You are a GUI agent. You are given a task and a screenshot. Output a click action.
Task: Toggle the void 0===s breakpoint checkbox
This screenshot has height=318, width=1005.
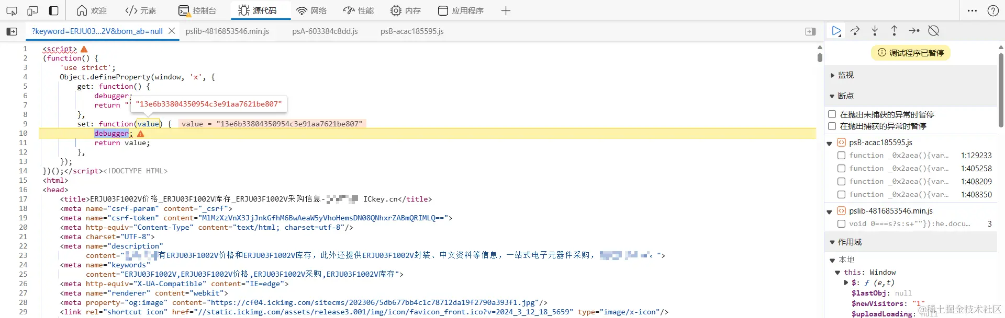(841, 223)
